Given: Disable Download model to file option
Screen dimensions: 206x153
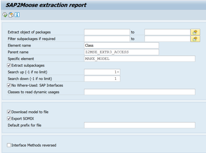Looking at the screenshot, I should pos(9,112).
